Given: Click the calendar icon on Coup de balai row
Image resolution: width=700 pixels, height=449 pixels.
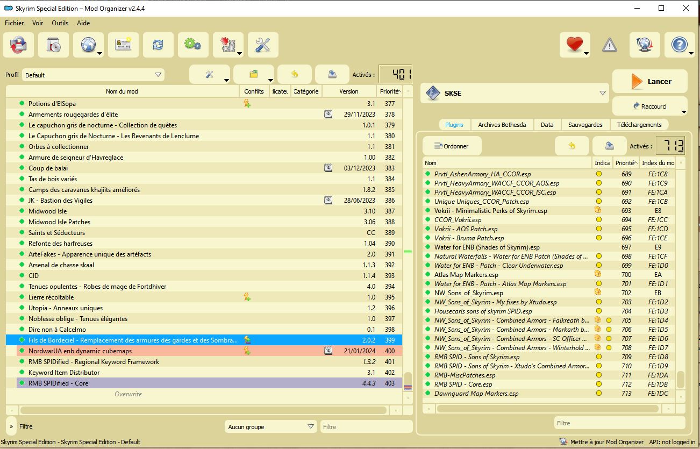Looking at the screenshot, I should point(328,168).
